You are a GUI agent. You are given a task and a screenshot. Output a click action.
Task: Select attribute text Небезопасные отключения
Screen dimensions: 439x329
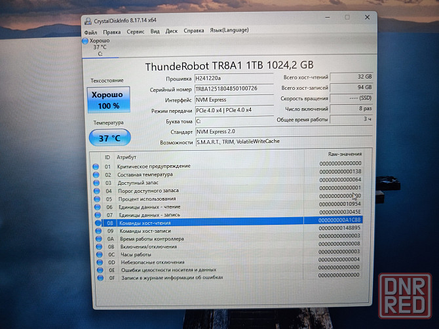(153, 262)
